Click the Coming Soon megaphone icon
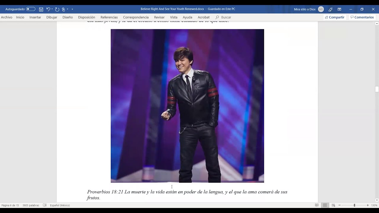The width and height of the screenshot is (379, 213). (330, 9)
